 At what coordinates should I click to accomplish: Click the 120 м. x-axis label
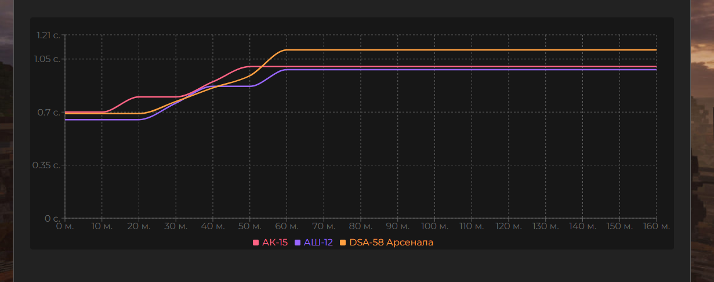click(509, 226)
